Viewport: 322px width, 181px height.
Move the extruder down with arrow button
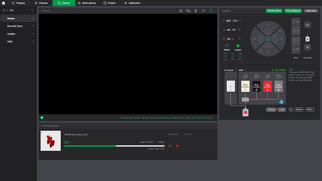308,47
